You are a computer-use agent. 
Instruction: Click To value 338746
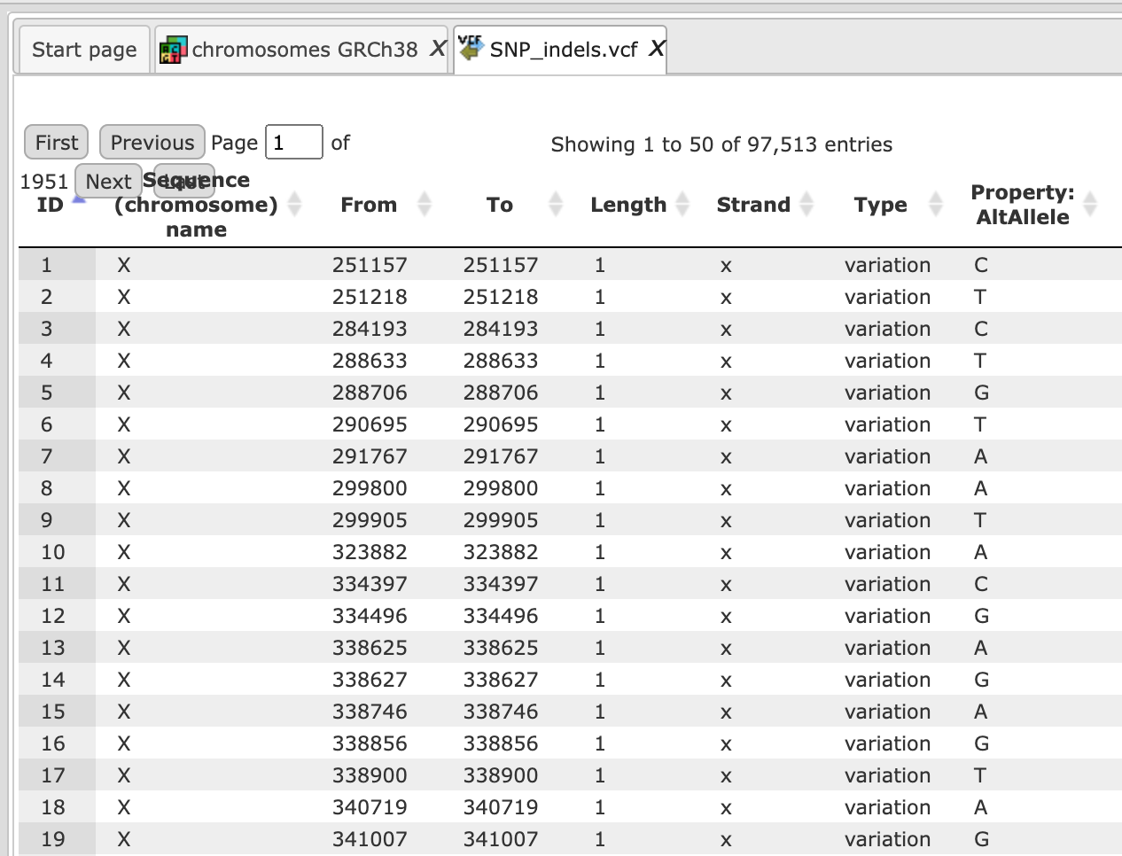(x=501, y=712)
